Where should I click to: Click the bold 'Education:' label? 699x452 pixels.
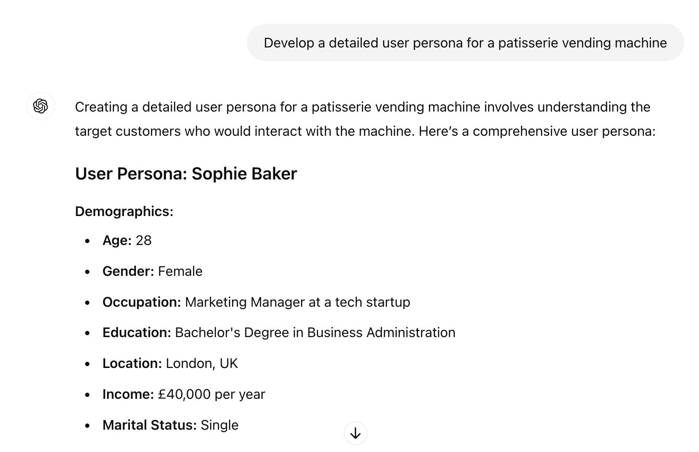136,333
